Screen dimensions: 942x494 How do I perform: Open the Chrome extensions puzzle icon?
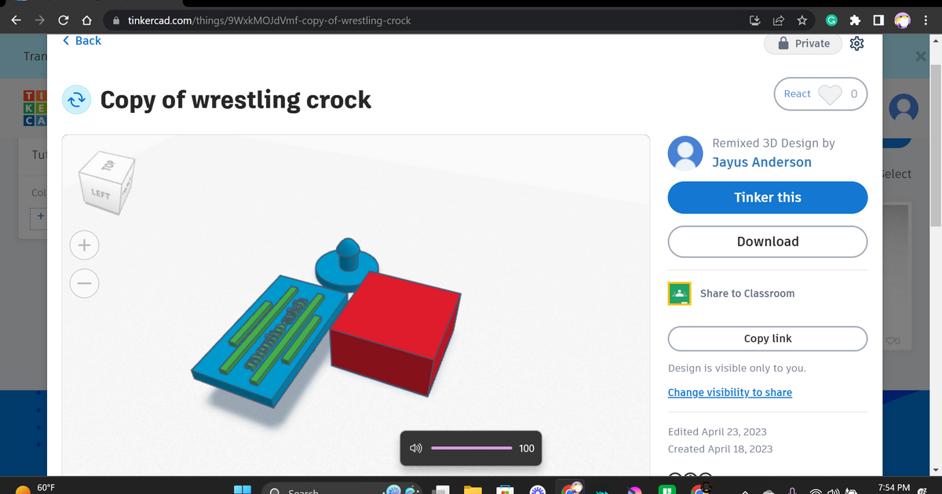(x=855, y=20)
